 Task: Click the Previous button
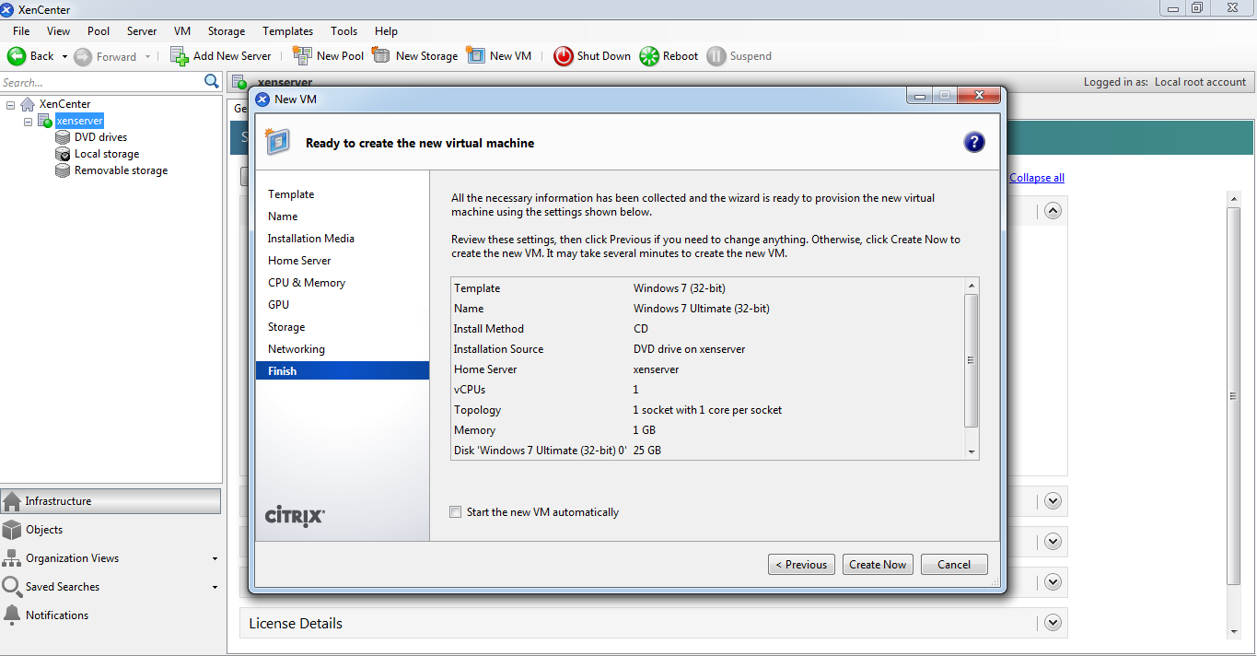click(801, 565)
